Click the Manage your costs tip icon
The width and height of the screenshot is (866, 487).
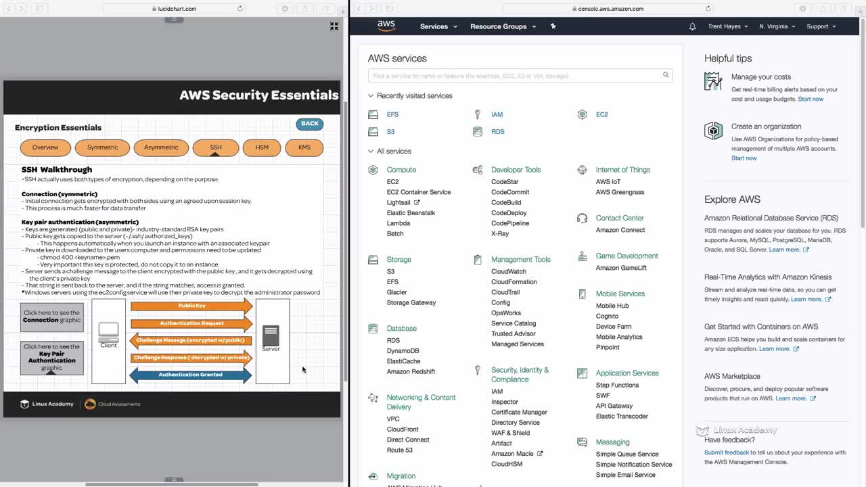[x=713, y=81]
